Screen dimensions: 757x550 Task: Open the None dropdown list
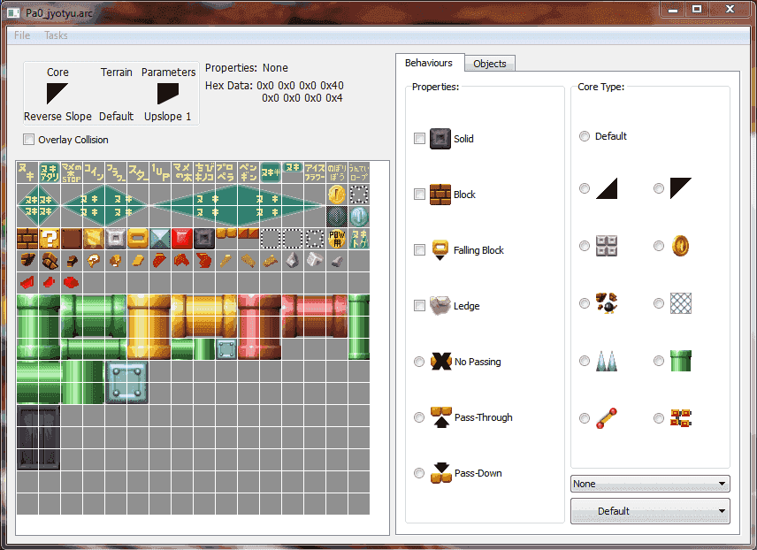pos(650,484)
